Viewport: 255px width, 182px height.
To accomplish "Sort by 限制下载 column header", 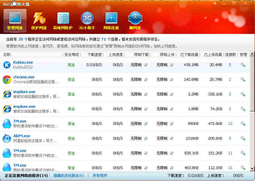I will [141, 55].
